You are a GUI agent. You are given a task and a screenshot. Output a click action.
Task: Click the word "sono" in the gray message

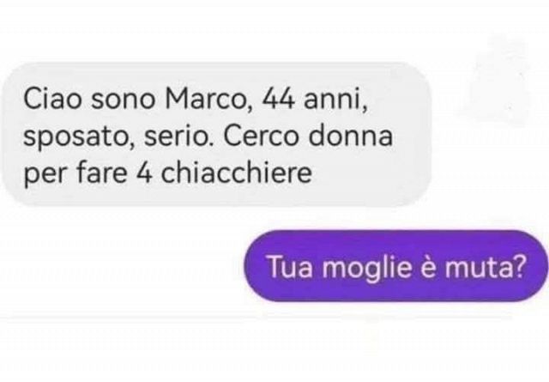click(123, 100)
